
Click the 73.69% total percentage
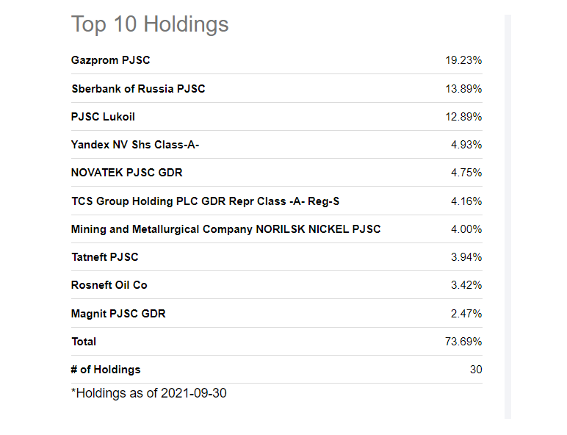coord(463,342)
